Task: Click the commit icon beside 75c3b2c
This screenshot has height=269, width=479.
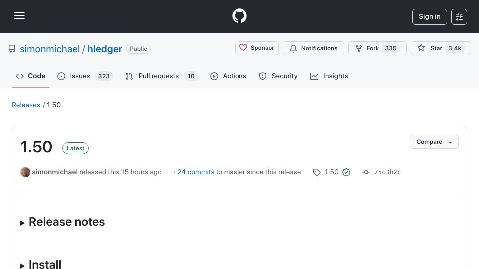Action: (366, 172)
